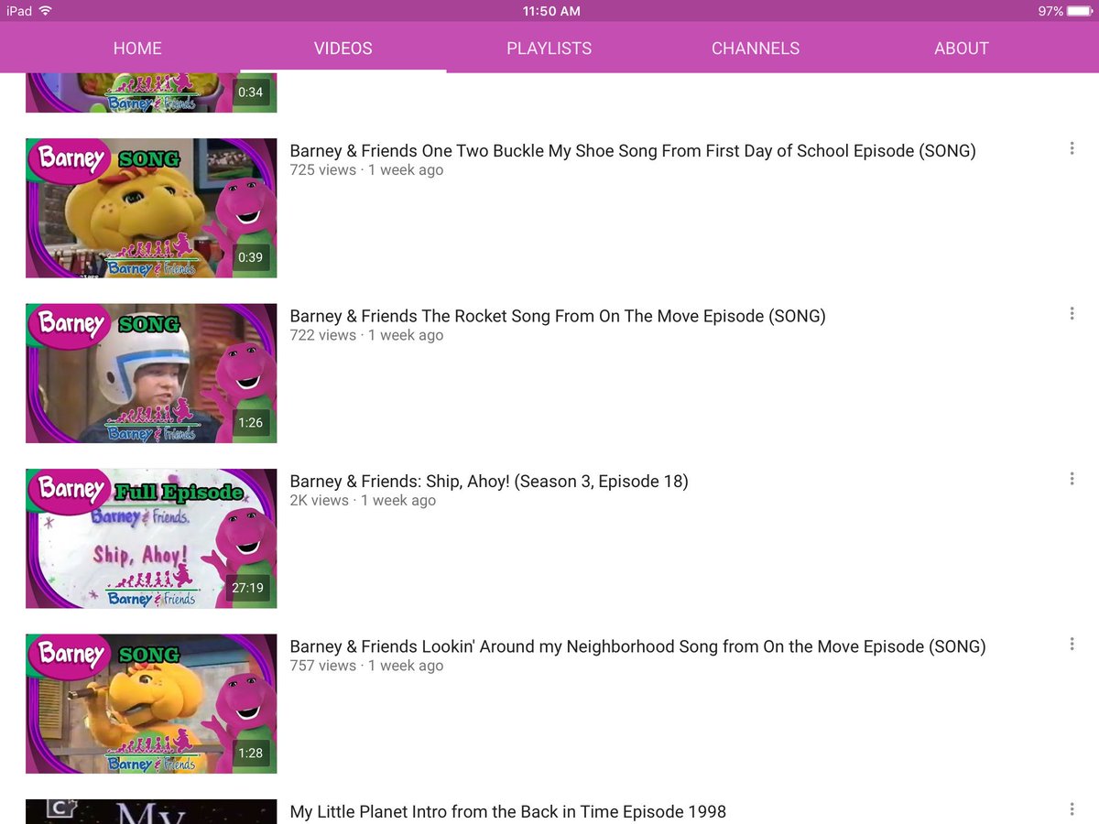Viewport: 1099px width, 824px height.
Task: Play Lookin' Around my Neighborhood thumbnail
Action: [x=151, y=704]
